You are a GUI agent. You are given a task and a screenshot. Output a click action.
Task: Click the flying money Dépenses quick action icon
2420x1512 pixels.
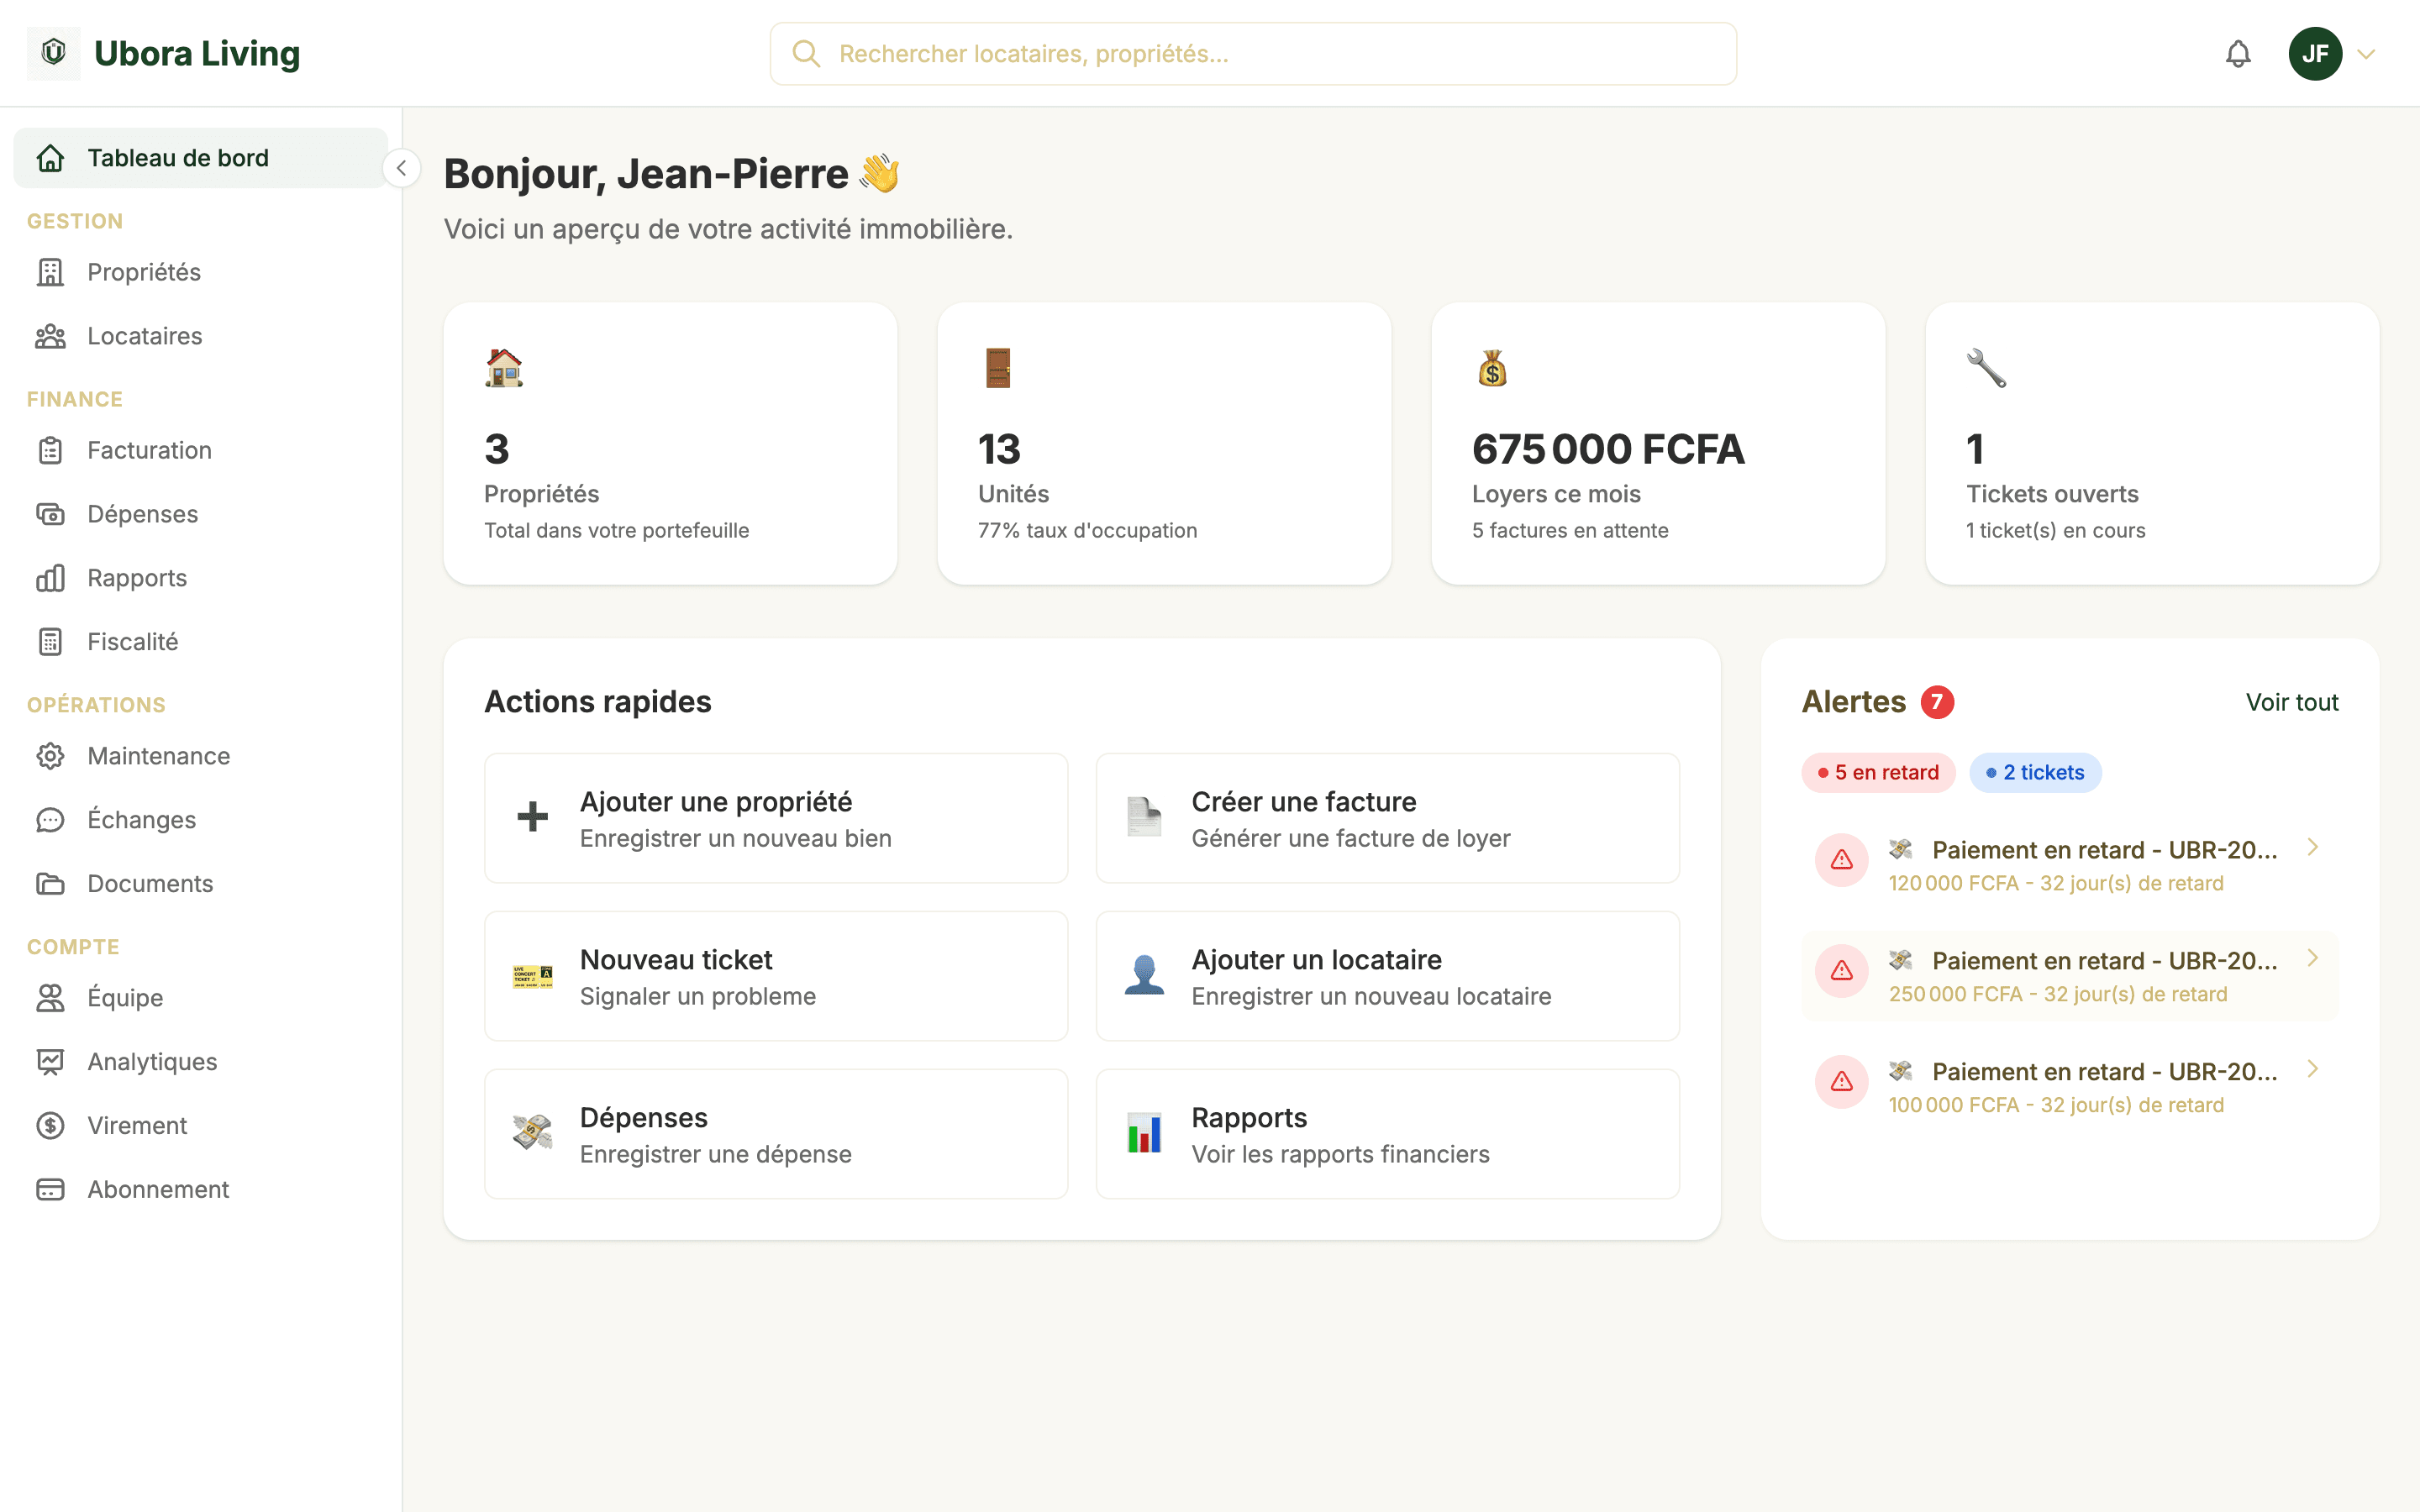[x=532, y=1133]
